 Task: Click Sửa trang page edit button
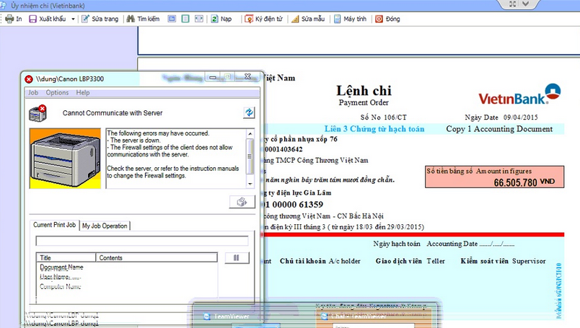tap(100, 19)
